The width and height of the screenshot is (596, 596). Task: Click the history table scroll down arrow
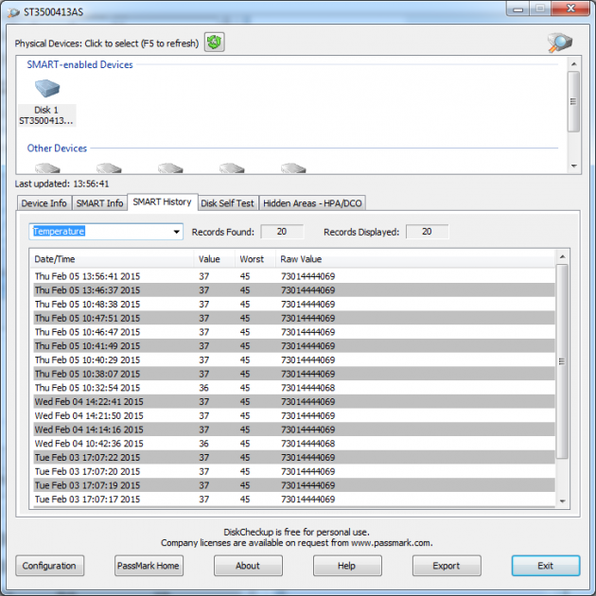click(563, 501)
